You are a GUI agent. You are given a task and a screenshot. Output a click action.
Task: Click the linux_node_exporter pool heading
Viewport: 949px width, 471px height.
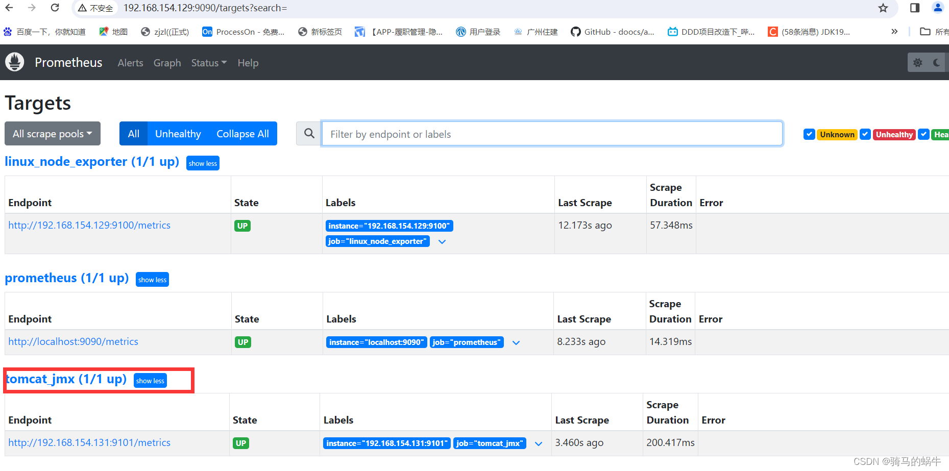click(x=92, y=162)
